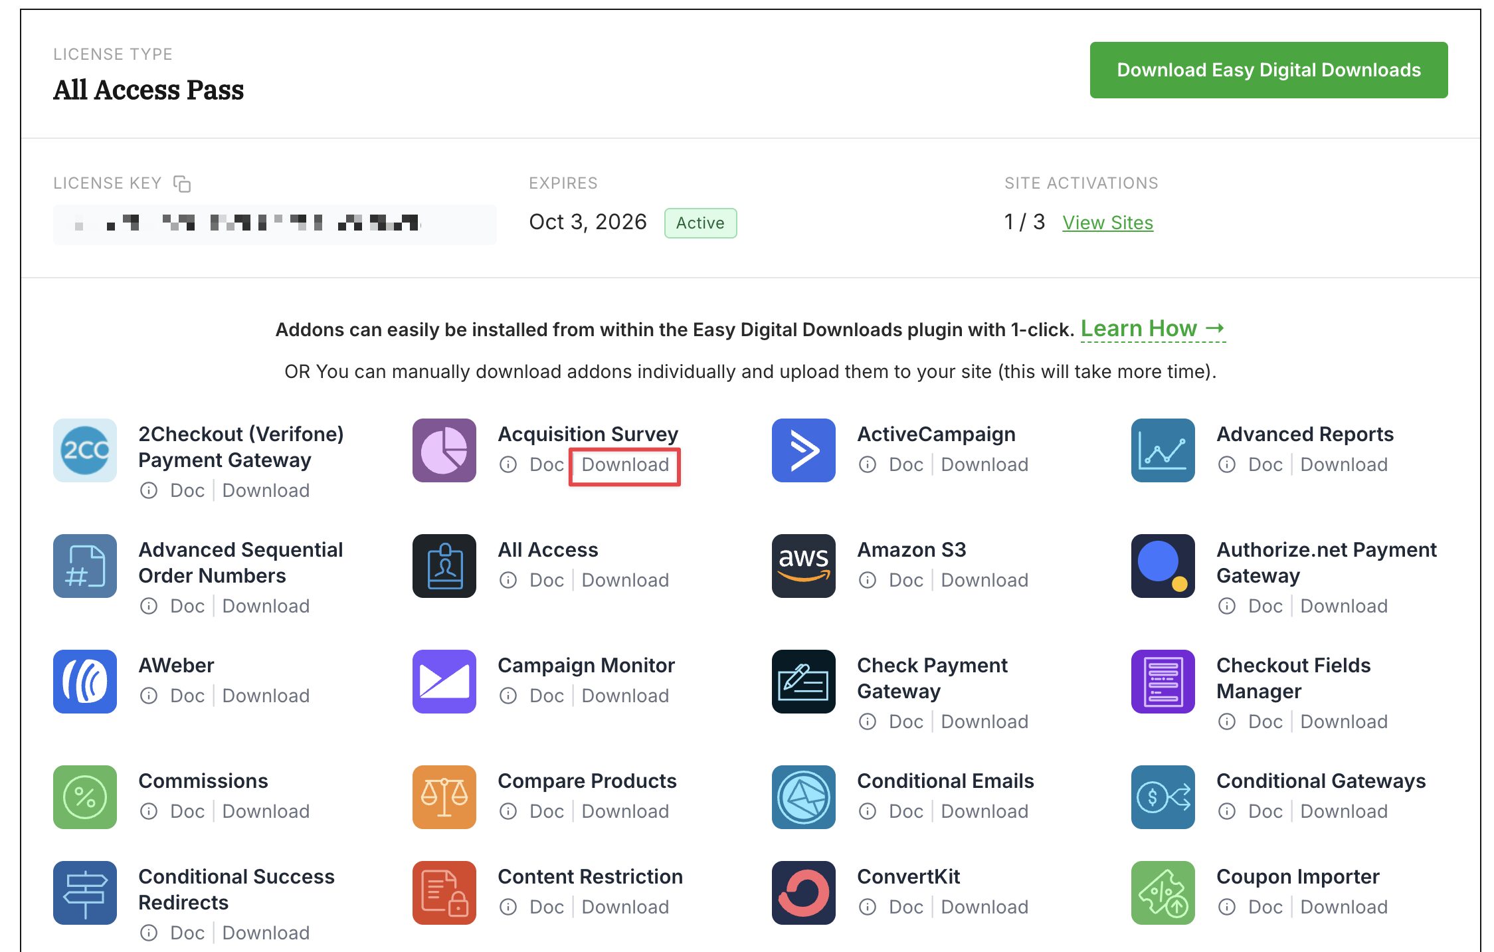Download the Conditional Gateways addon
The width and height of the screenshot is (1494, 952).
point(1344,811)
